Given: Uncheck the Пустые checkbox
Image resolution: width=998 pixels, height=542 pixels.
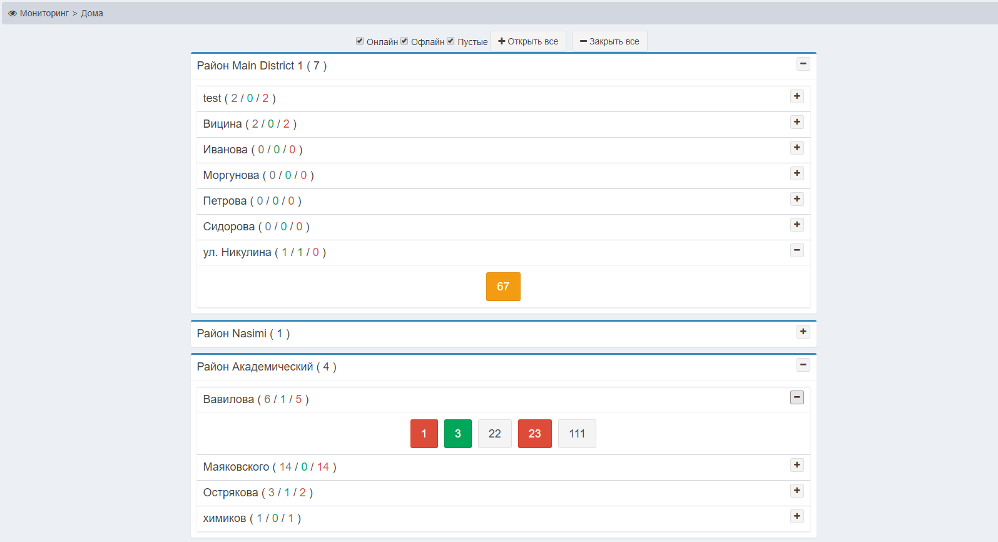Looking at the screenshot, I should (451, 41).
